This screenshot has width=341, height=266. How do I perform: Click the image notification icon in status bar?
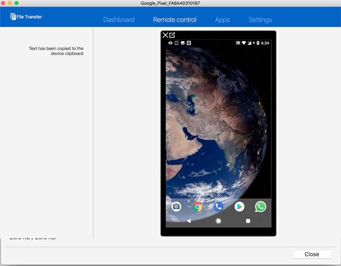pos(183,43)
